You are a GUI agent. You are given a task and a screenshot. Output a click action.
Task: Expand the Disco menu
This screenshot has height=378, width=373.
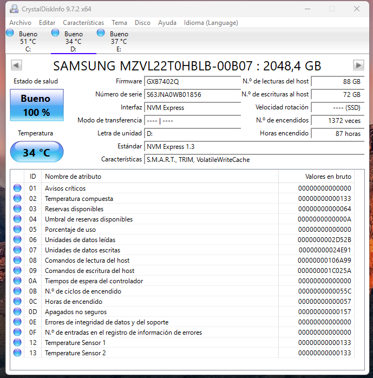point(142,23)
